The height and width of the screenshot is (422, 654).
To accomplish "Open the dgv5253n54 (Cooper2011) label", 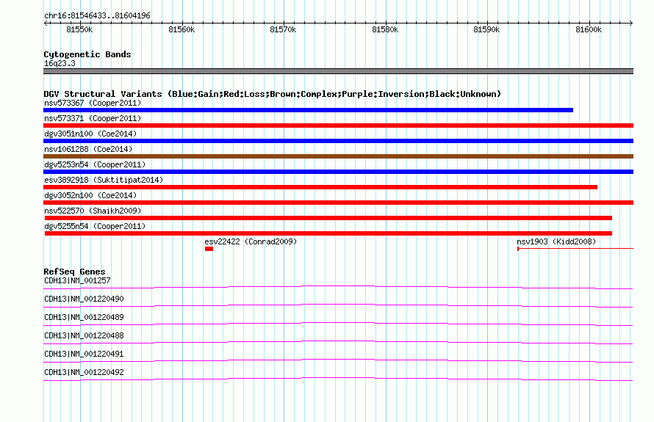I will coord(95,164).
